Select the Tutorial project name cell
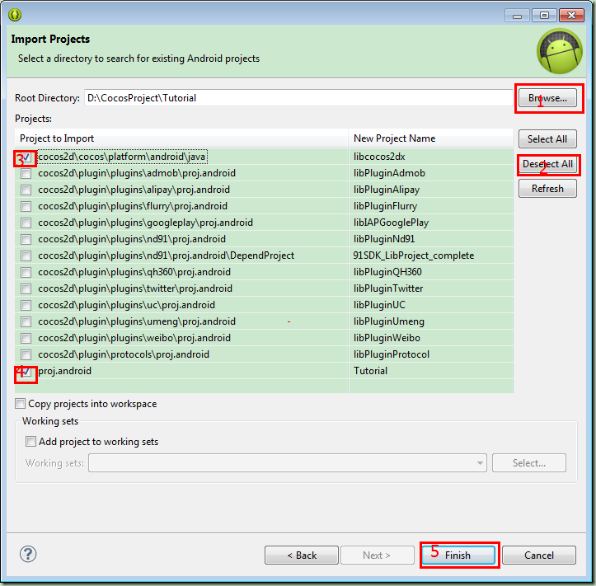 point(430,371)
